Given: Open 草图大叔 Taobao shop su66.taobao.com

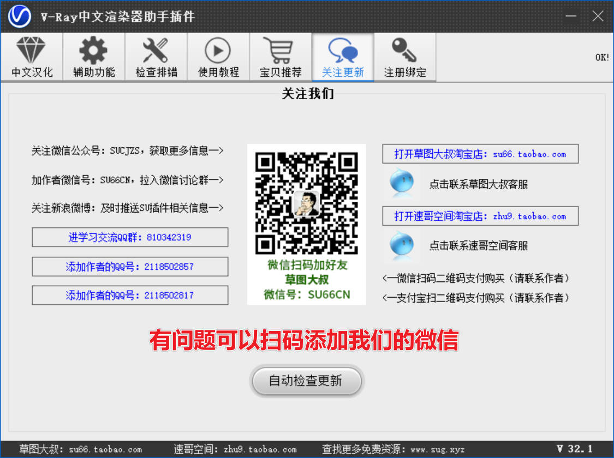Looking at the screenshot, I should [x=480, y=154].
